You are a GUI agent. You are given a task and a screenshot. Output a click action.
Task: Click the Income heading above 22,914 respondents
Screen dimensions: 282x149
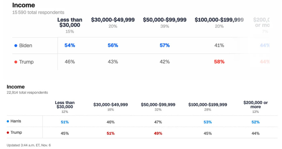pyautogui.click(x=16, y=87)
